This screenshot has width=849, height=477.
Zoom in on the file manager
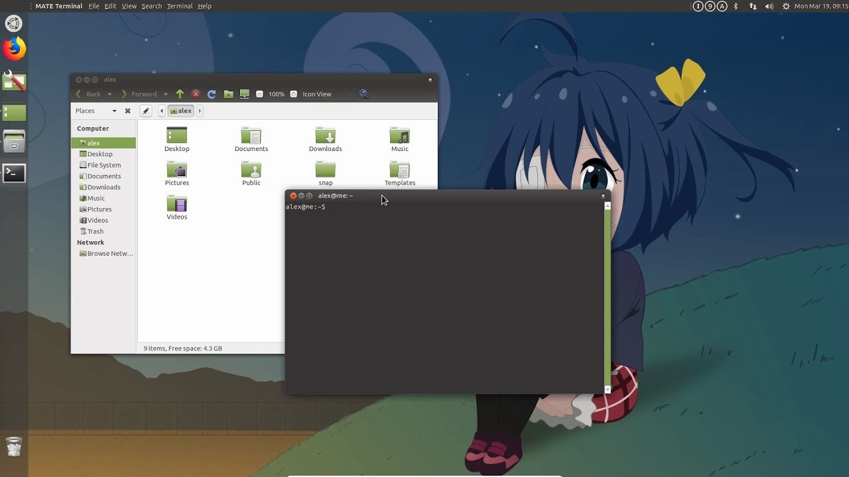(x=293, y=94)
